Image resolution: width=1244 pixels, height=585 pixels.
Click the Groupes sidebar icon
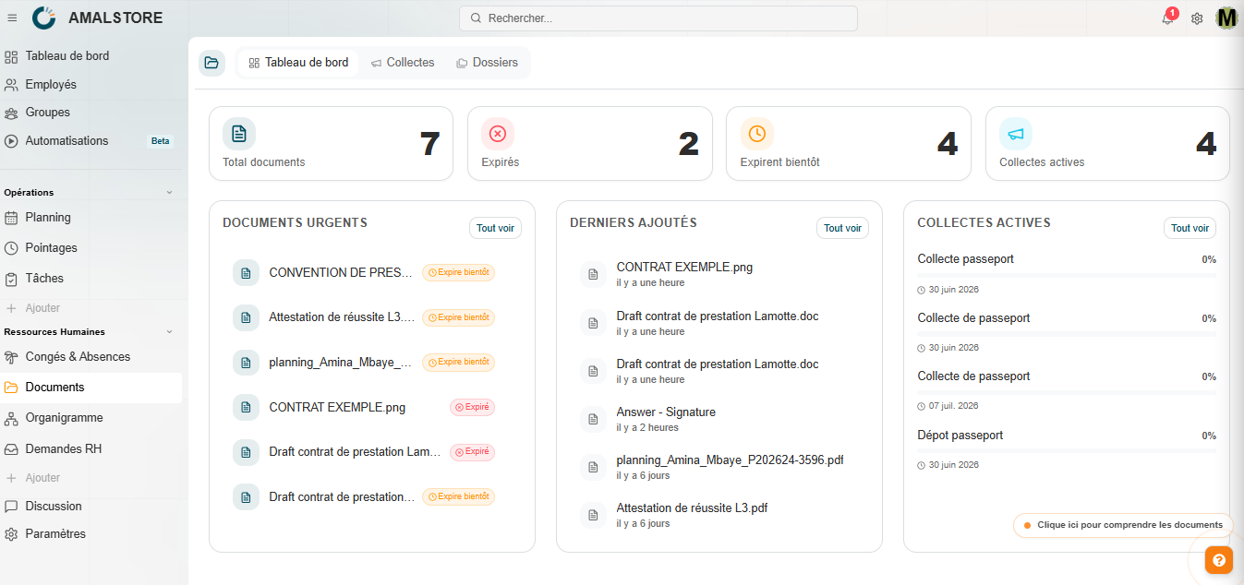[11, 113]
